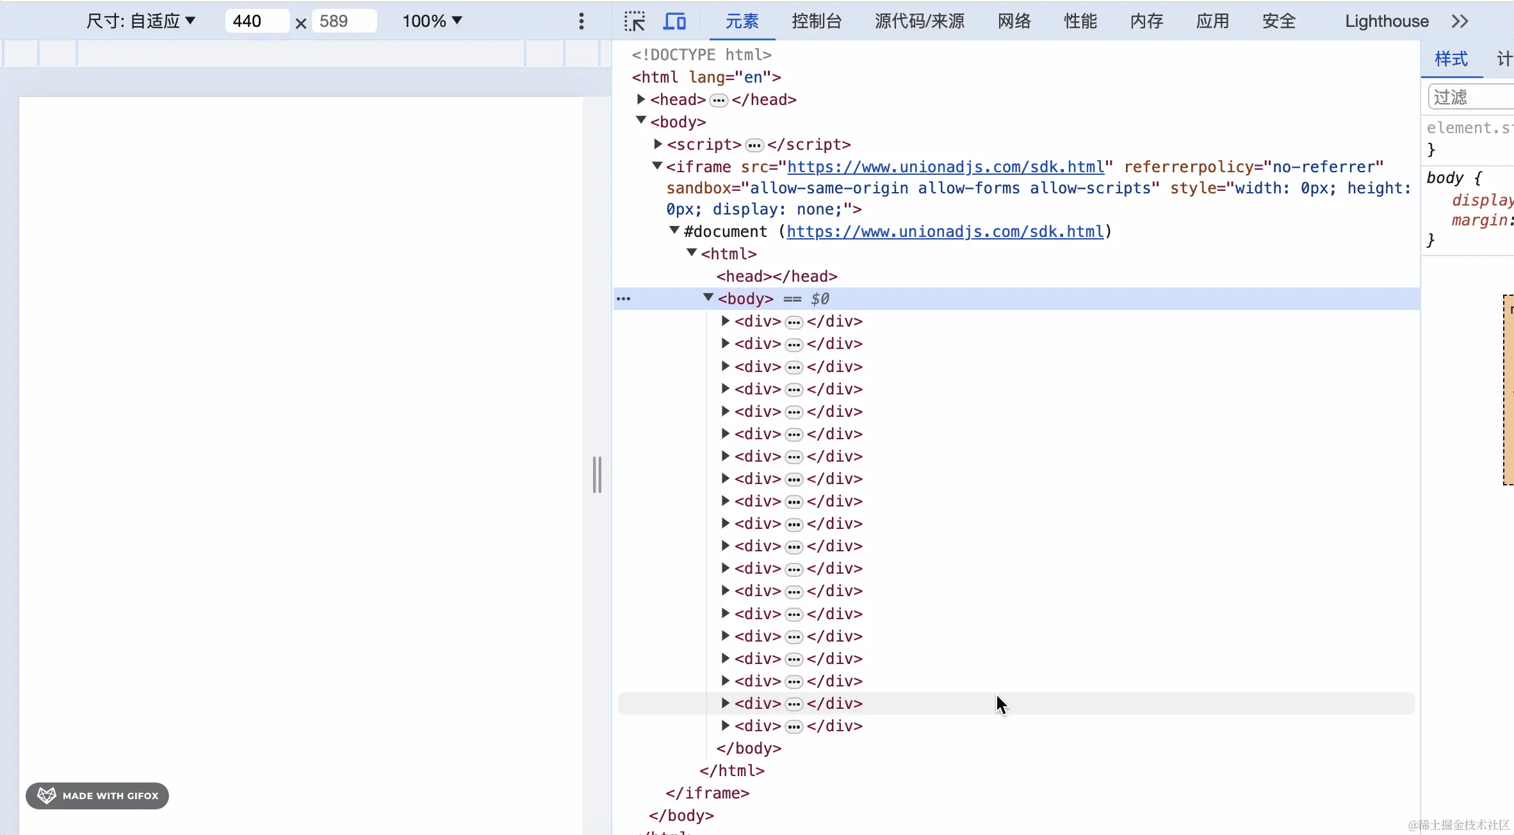The width and height of the screenshot is (1514, 835).
Task: Select the empty <head></head> row
Action: tap(777, 277)
